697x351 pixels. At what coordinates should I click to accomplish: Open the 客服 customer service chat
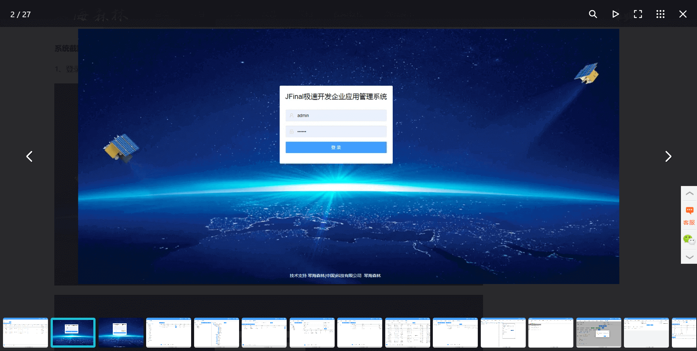689,216
